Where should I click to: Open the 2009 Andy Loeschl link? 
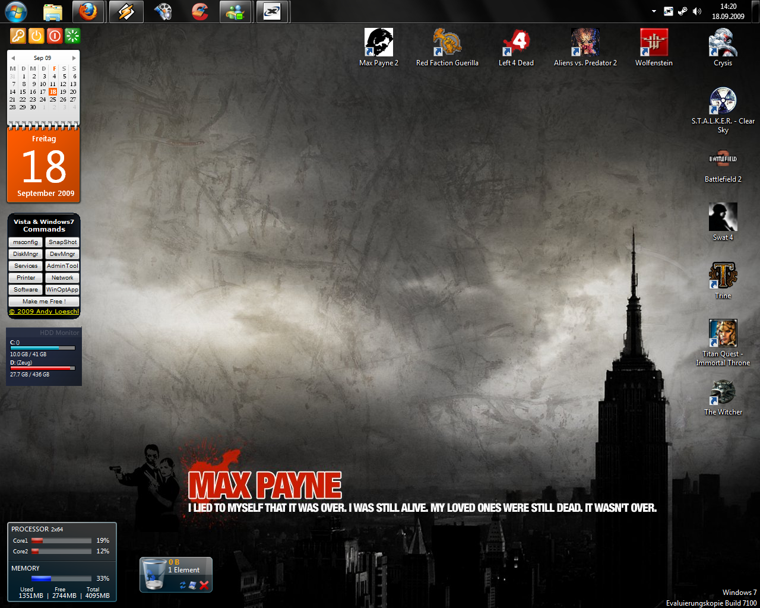click(44, 311)
